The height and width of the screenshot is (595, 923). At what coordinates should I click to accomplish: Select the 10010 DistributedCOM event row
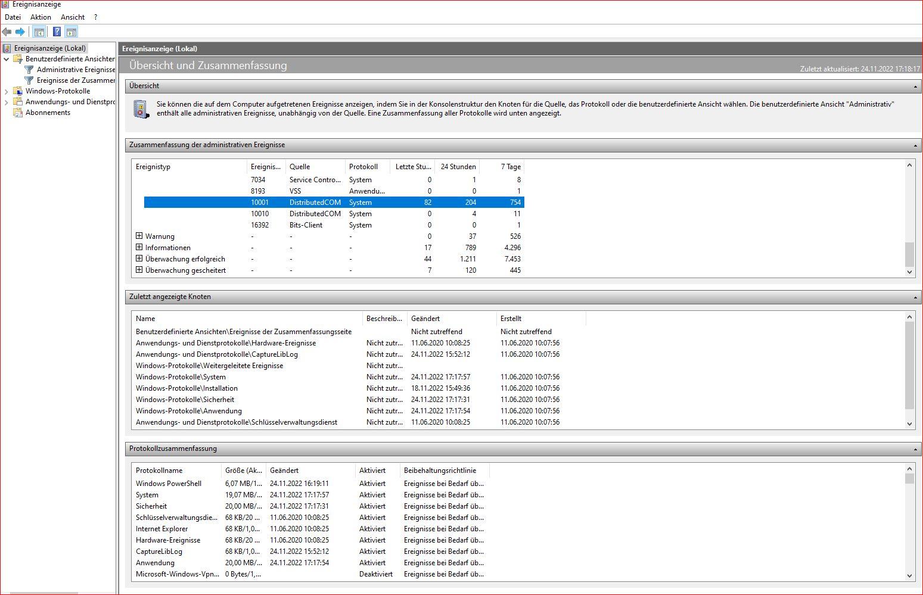(x=334, y=214)
